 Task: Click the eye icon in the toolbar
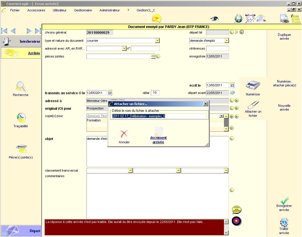[x=215, y=19]
